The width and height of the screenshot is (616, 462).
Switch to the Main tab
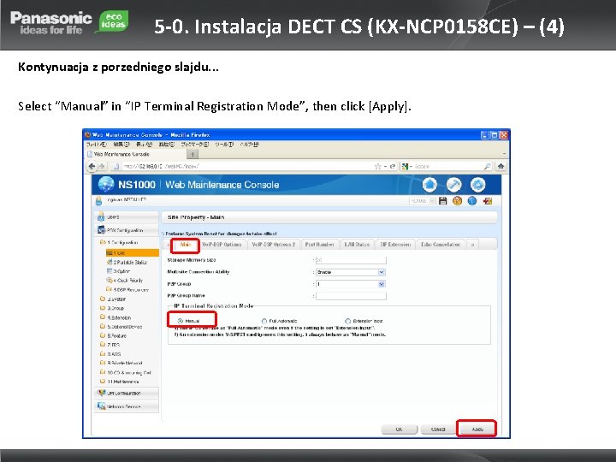[x=185, y=245]
